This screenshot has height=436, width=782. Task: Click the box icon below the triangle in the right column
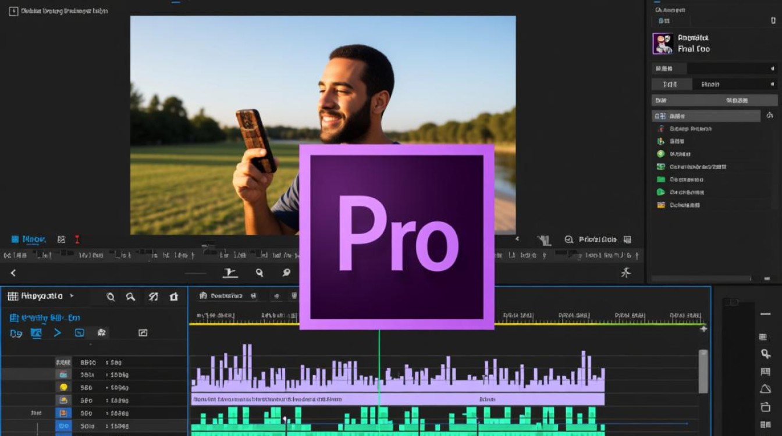pos(766,406)
